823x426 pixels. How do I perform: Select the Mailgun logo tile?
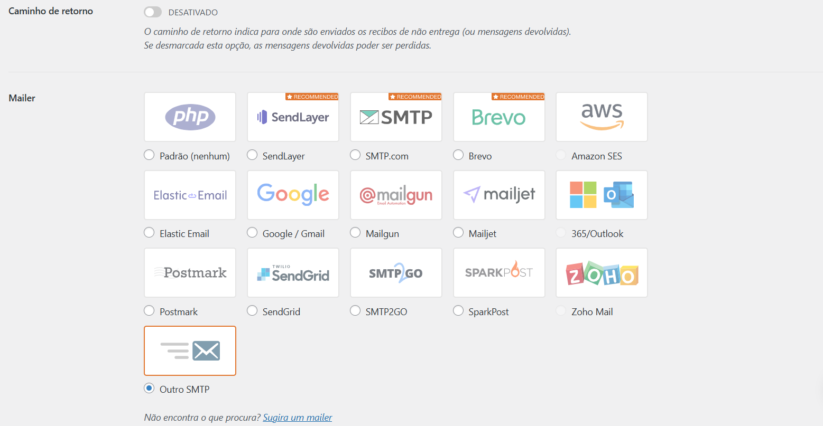coord(396,195)
